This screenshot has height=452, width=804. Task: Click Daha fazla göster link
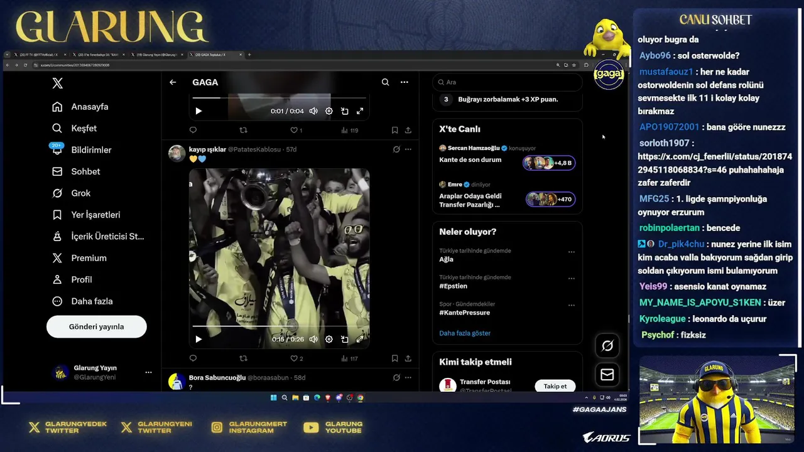[465, 333]
